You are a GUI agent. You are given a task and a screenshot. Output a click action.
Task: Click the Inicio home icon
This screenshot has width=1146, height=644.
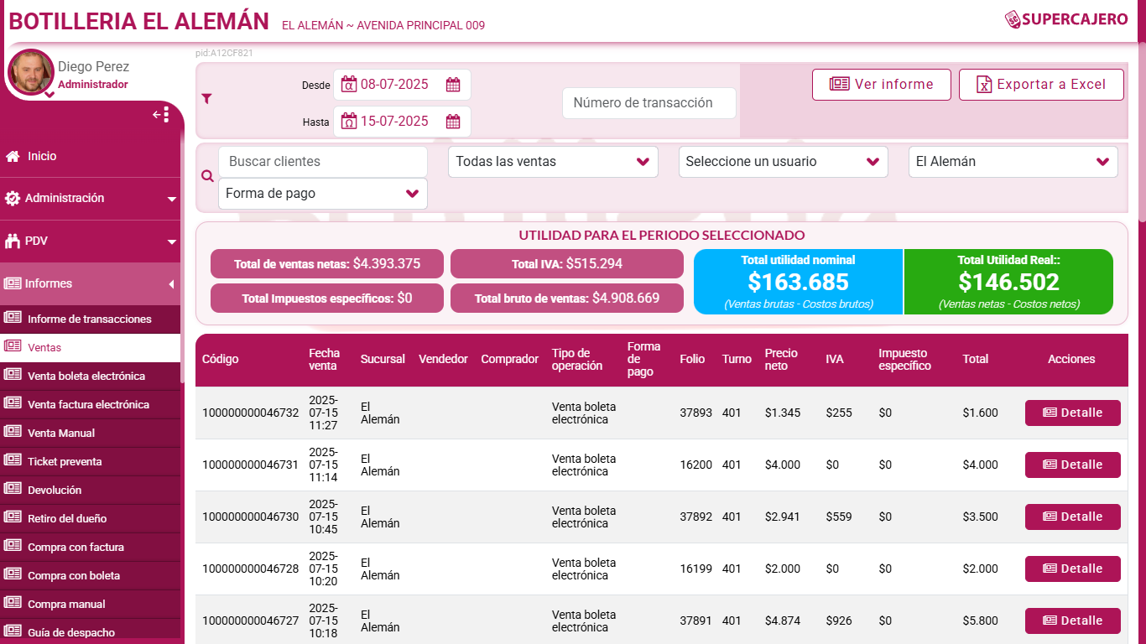13,156
